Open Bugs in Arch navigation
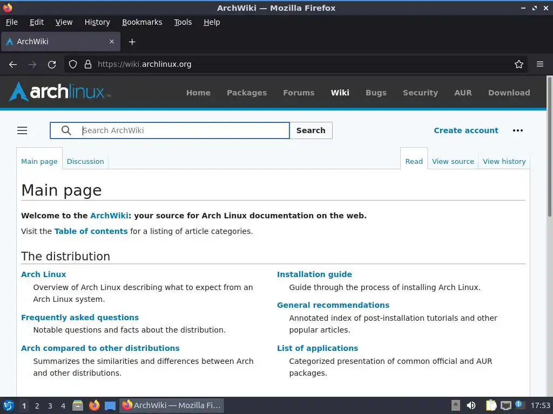This screenshot has width=553, height=414. (x=376, y=93)
